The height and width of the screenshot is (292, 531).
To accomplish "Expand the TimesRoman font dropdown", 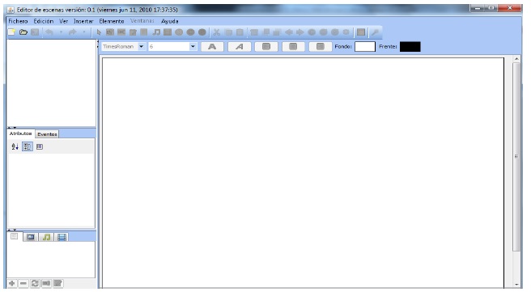I will click(141, 46).
